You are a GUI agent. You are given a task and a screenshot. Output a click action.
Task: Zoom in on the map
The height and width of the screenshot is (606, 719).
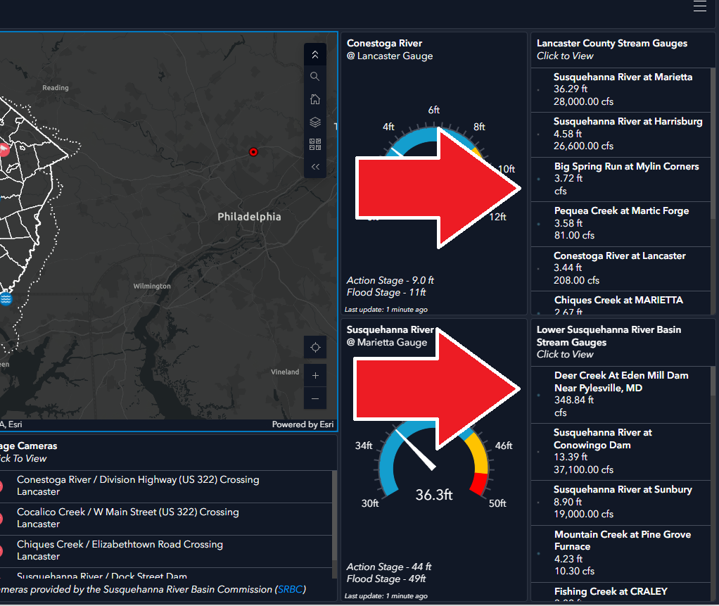(x=315, y=375)
